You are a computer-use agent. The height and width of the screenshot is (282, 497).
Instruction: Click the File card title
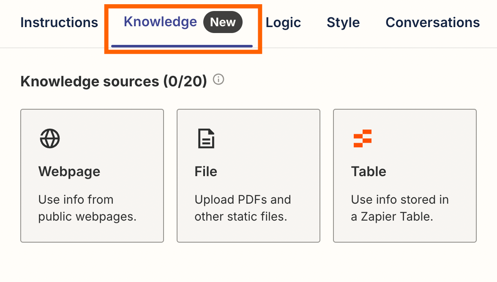point(206,171)
